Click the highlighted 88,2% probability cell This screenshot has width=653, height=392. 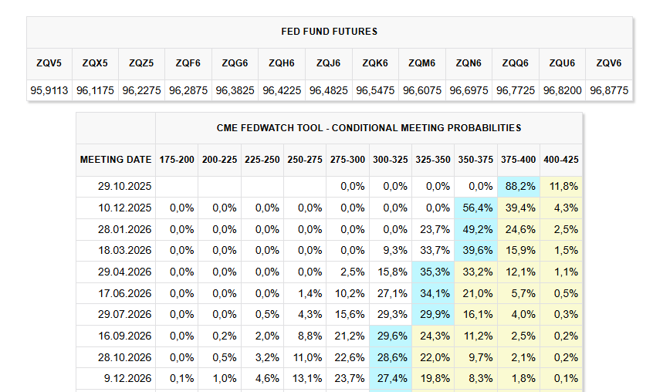coord(519,186)
